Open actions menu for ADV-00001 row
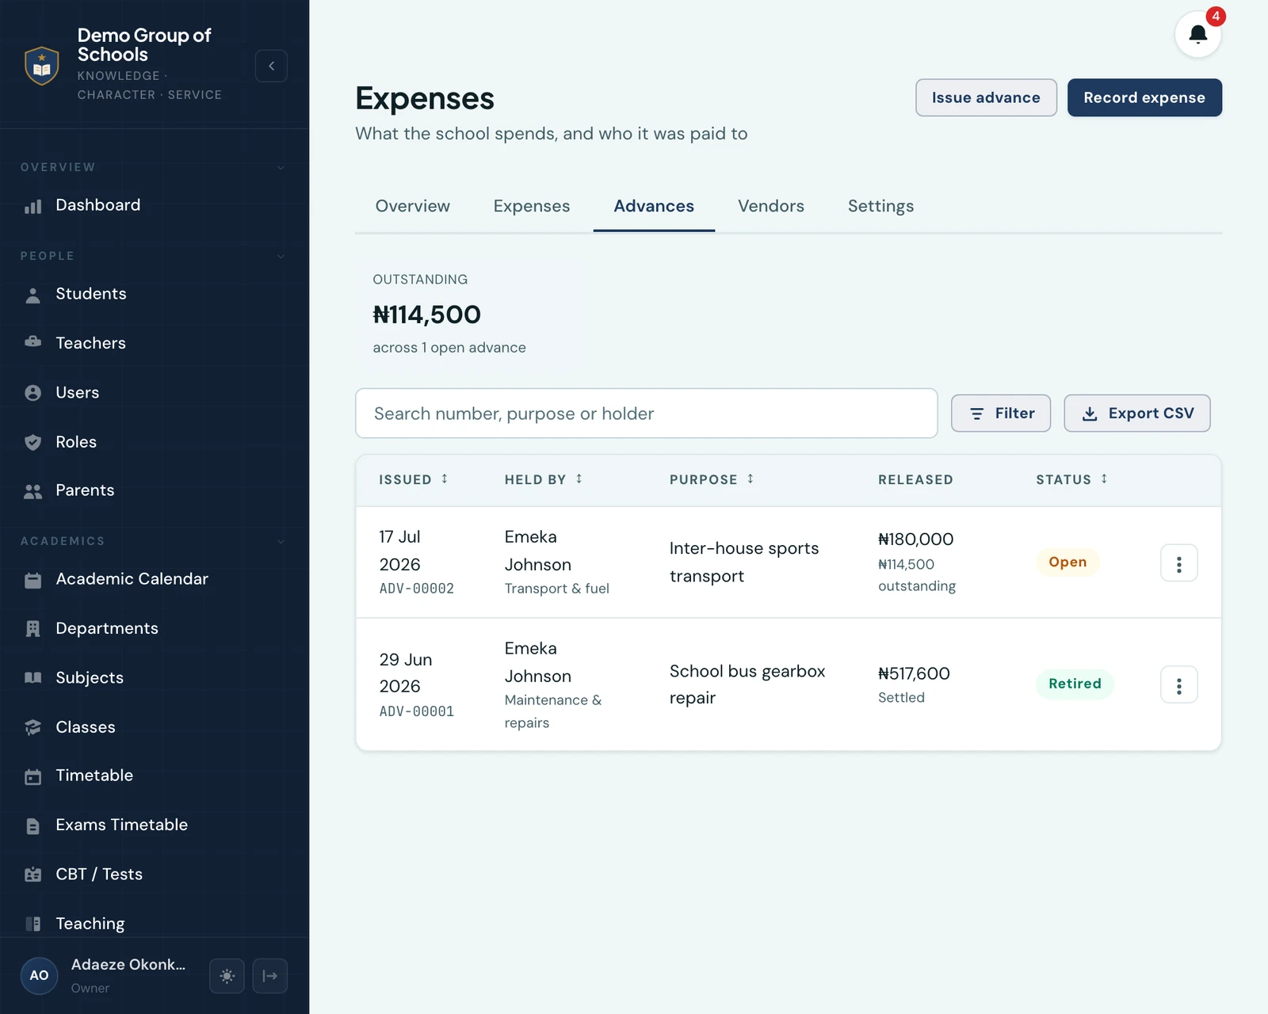Image resolution: width=1268 pixels, height=1014 pixels. (1178, 685)
